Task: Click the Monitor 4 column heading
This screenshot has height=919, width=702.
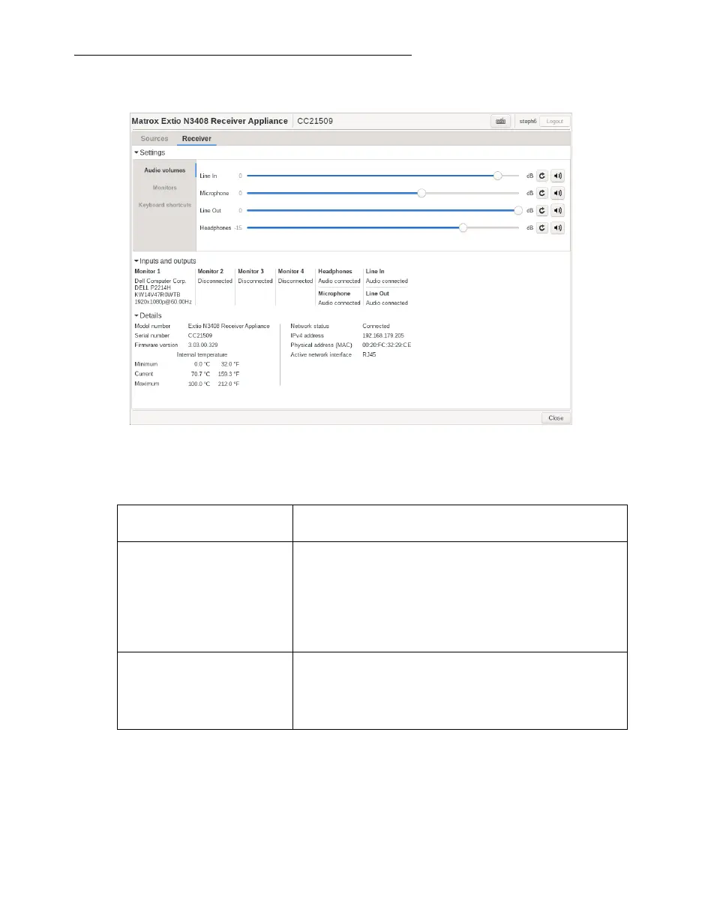Action: (291, 271)
